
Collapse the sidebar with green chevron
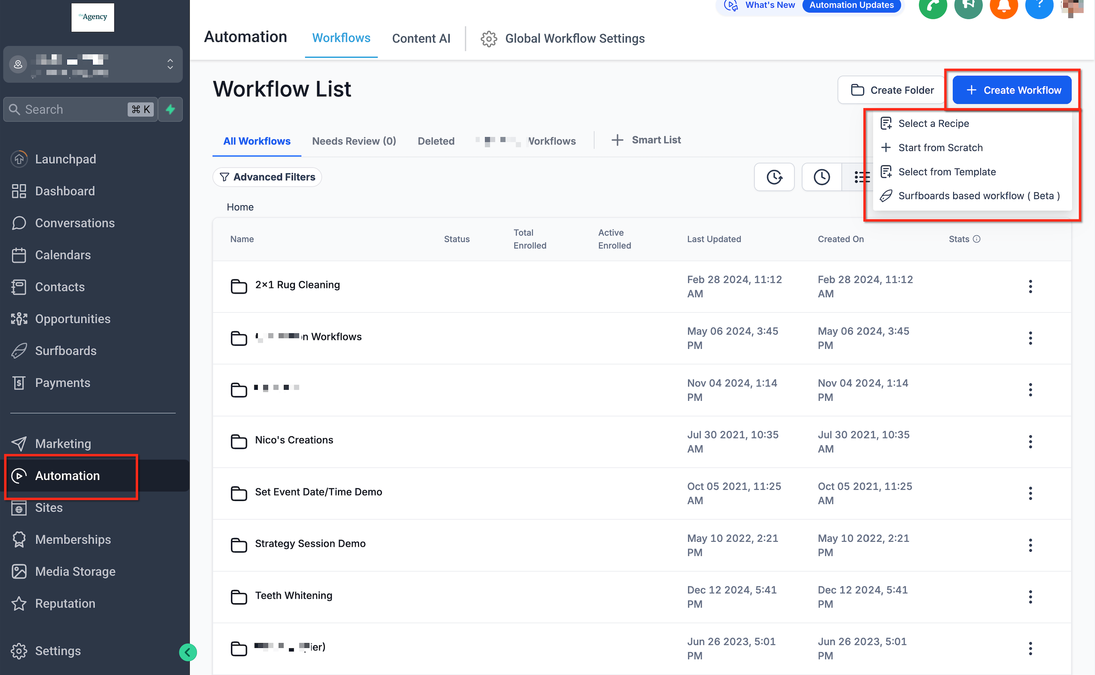188,652
